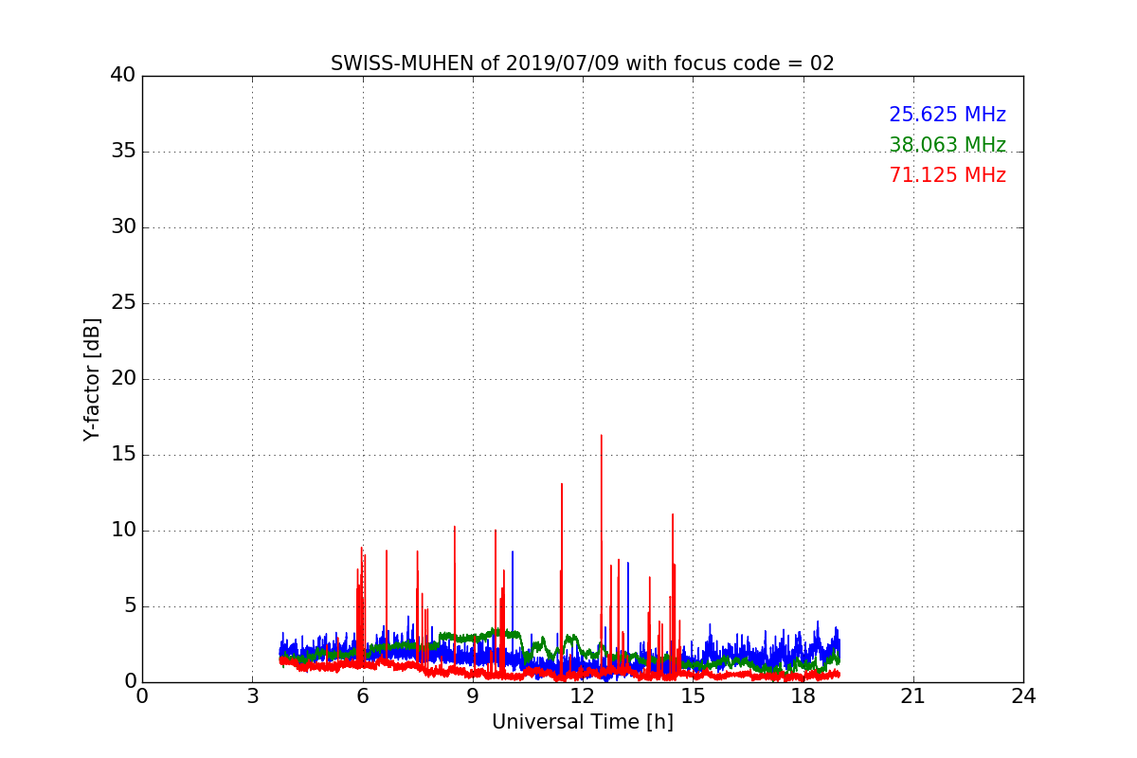1137x758 pixels.
Task: Click the x-axis tick label 9
Action: (x=472, y=696)
